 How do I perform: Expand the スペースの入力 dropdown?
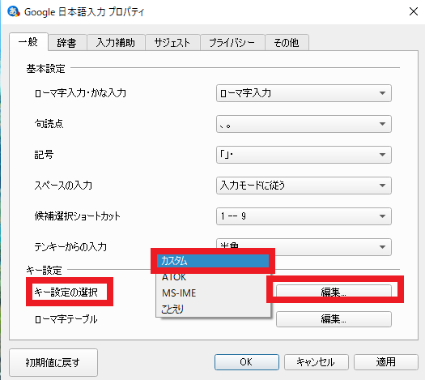coord(304,186)
